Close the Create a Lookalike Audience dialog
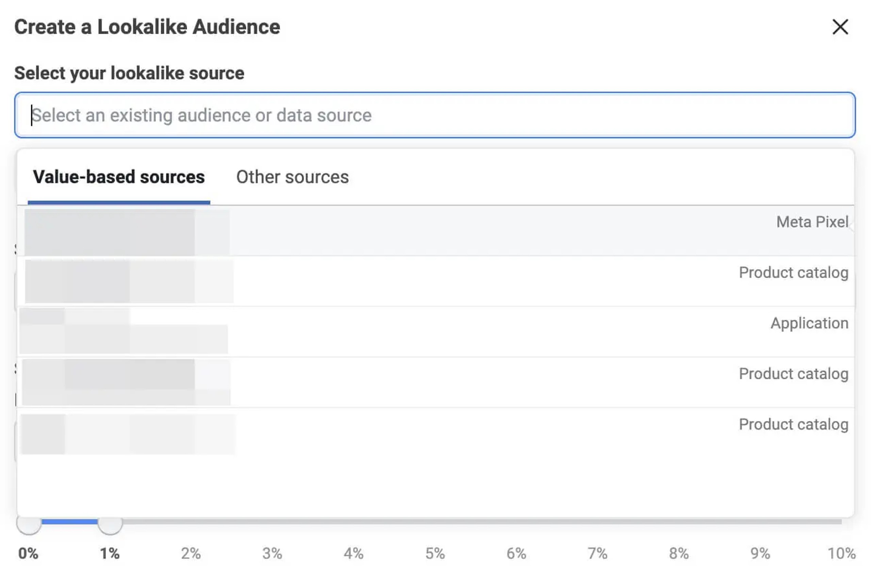871x580 pixels. pos(840,27)
